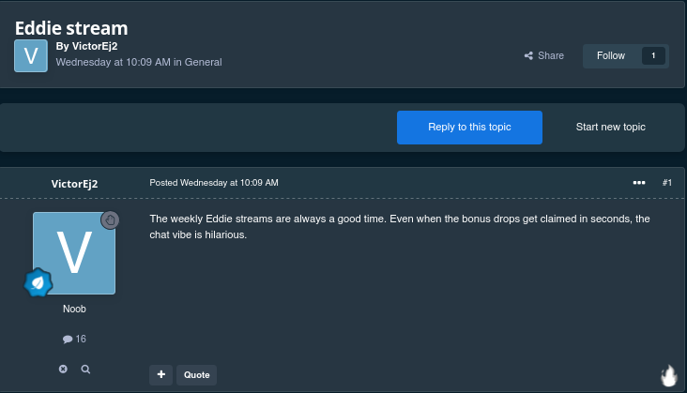Viewport: 687px width, 393px height.
Task: Click Start new topic button
Action: (x=610, y=127)
